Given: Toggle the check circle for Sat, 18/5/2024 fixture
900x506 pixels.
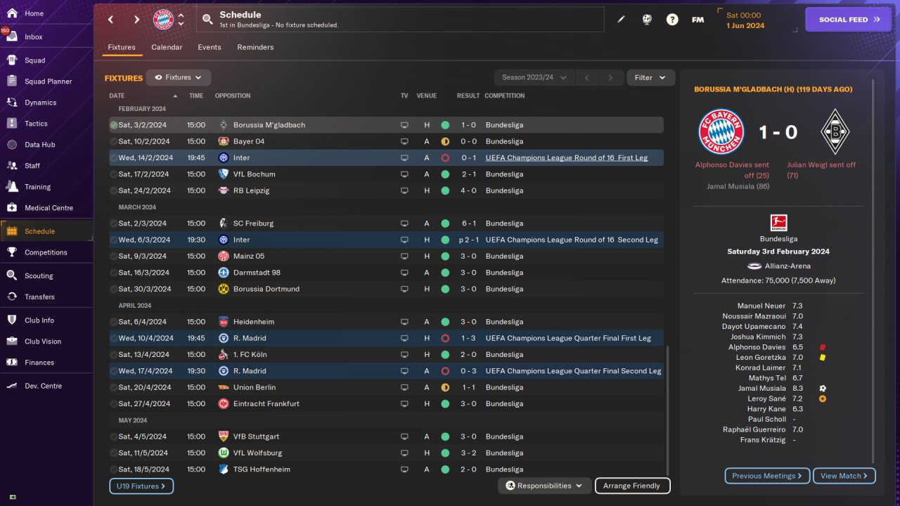Looking at the screenshot, I should [113, 469].
